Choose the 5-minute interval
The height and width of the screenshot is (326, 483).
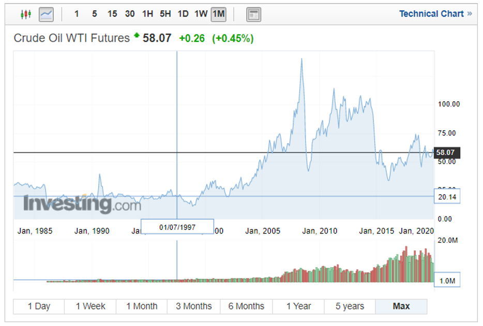(94, 14)
